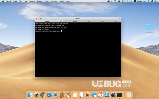159x99 pixels.
Task: Open Notes app from the Dock
Action: click(x=75, y=95)
